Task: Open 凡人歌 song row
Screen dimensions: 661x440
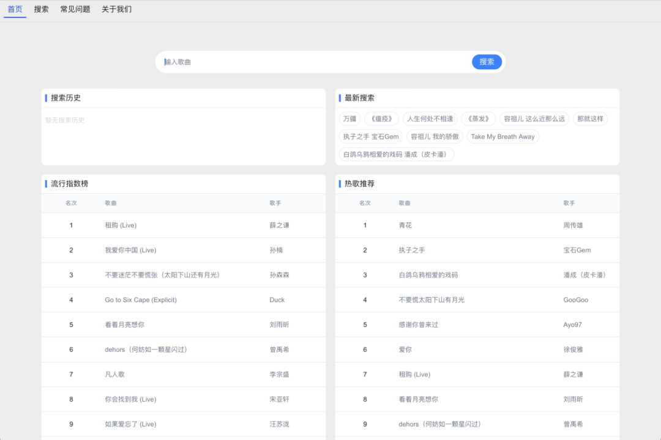Action: (184, 375)
